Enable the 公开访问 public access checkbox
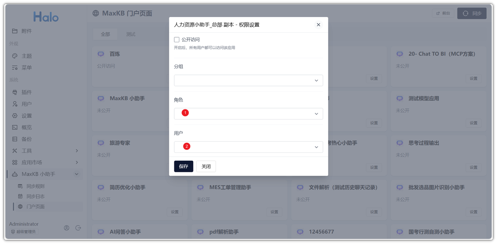 177,40
